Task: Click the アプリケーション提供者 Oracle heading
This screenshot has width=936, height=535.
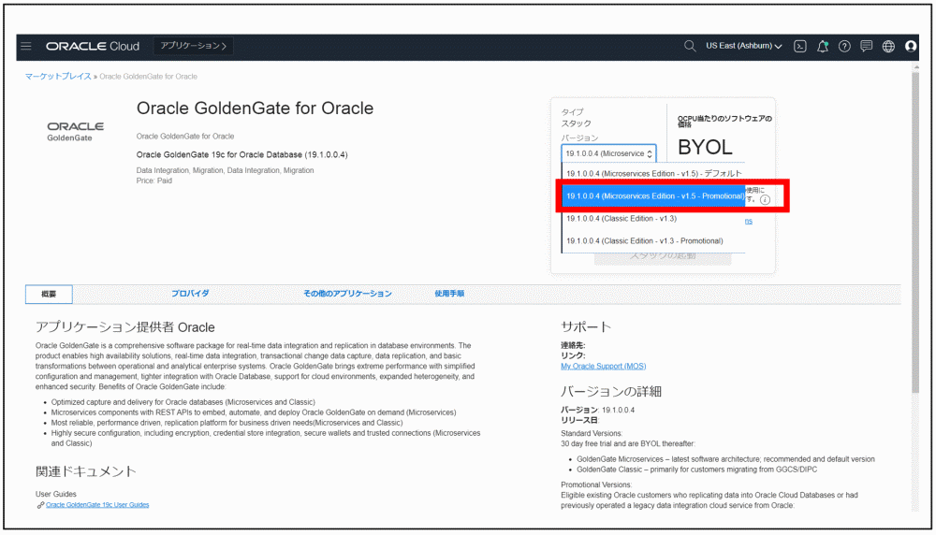Action: [124, 326]
